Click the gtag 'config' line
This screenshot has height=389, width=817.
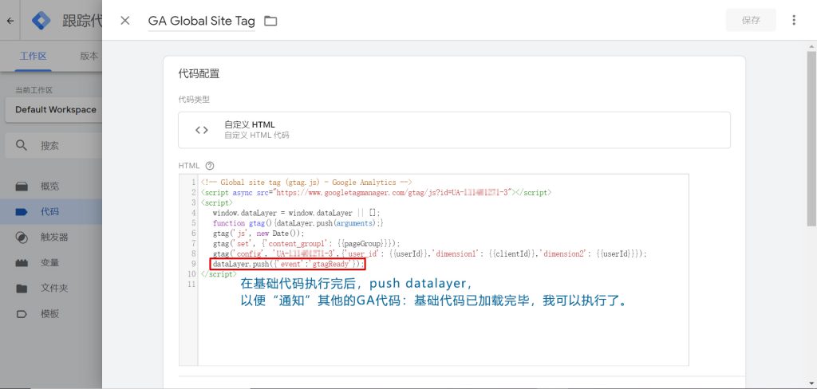429,253
